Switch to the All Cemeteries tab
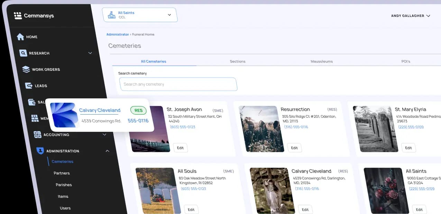 point(154,61)
